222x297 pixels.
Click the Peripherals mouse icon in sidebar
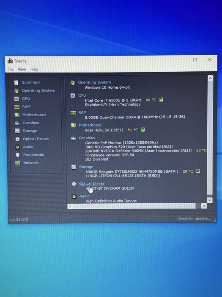click(x=18, y=155)
